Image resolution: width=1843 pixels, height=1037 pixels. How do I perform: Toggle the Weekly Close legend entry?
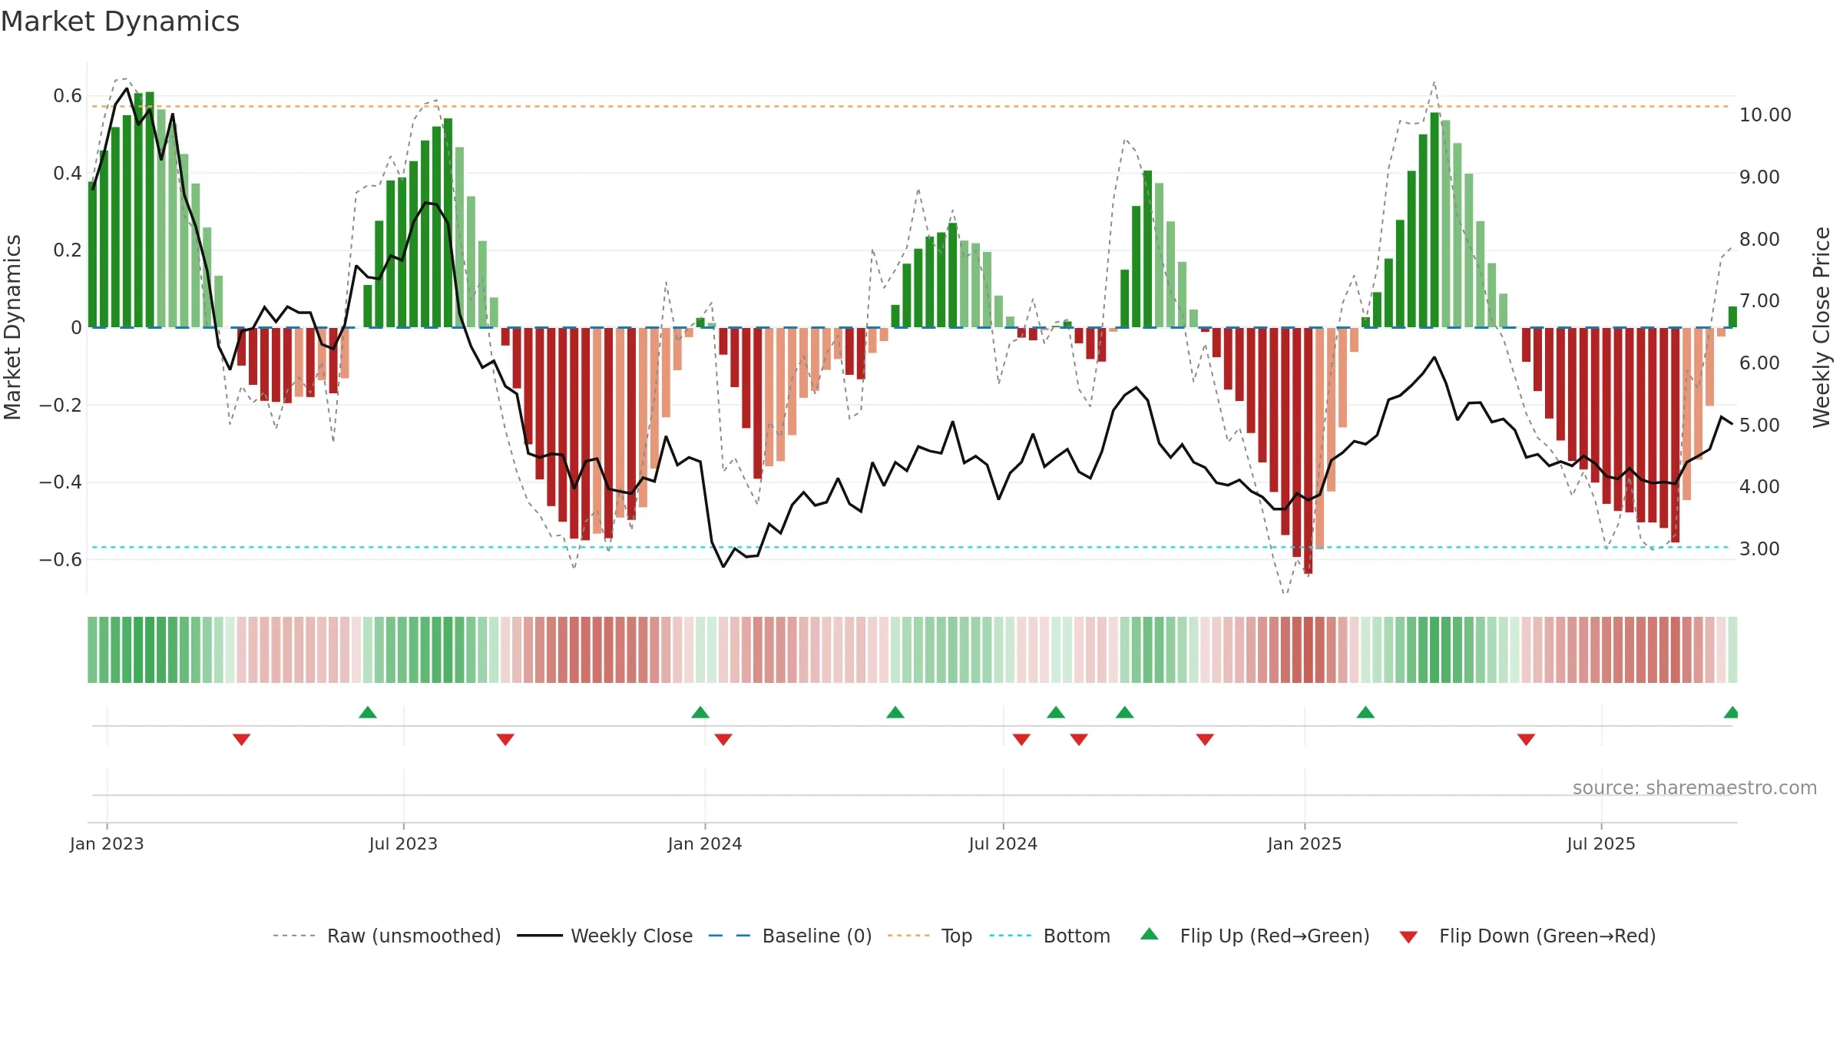(605, 936)
